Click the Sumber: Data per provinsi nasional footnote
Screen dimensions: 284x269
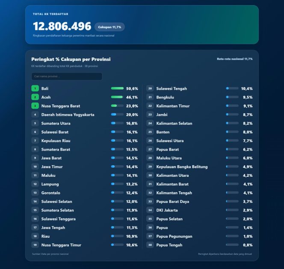[50, 254]
